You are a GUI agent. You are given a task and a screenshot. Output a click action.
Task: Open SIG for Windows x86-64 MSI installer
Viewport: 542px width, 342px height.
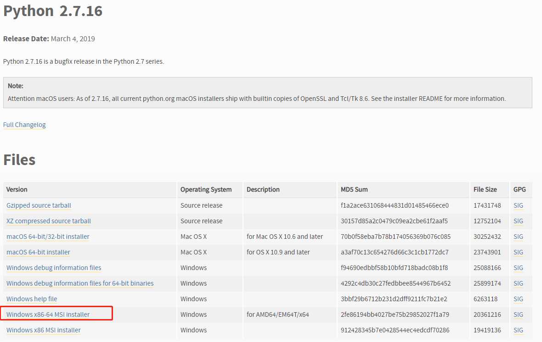[x=518, y=314]
